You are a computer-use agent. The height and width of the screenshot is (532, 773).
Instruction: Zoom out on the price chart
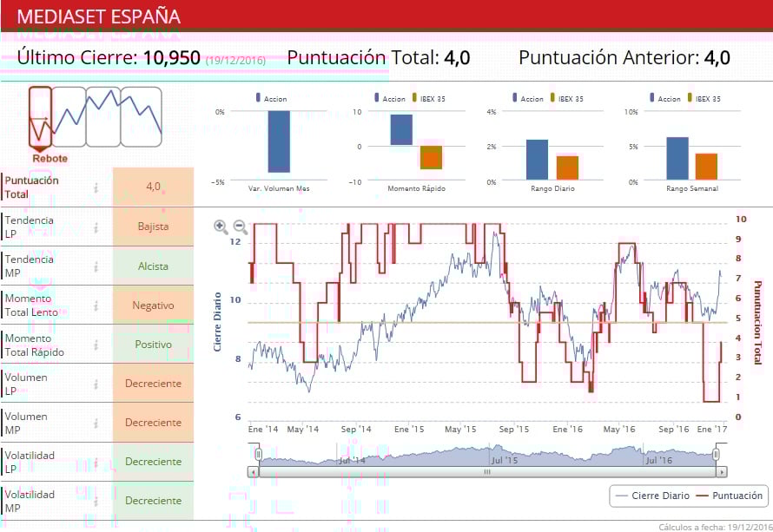(x=240, y=227)
